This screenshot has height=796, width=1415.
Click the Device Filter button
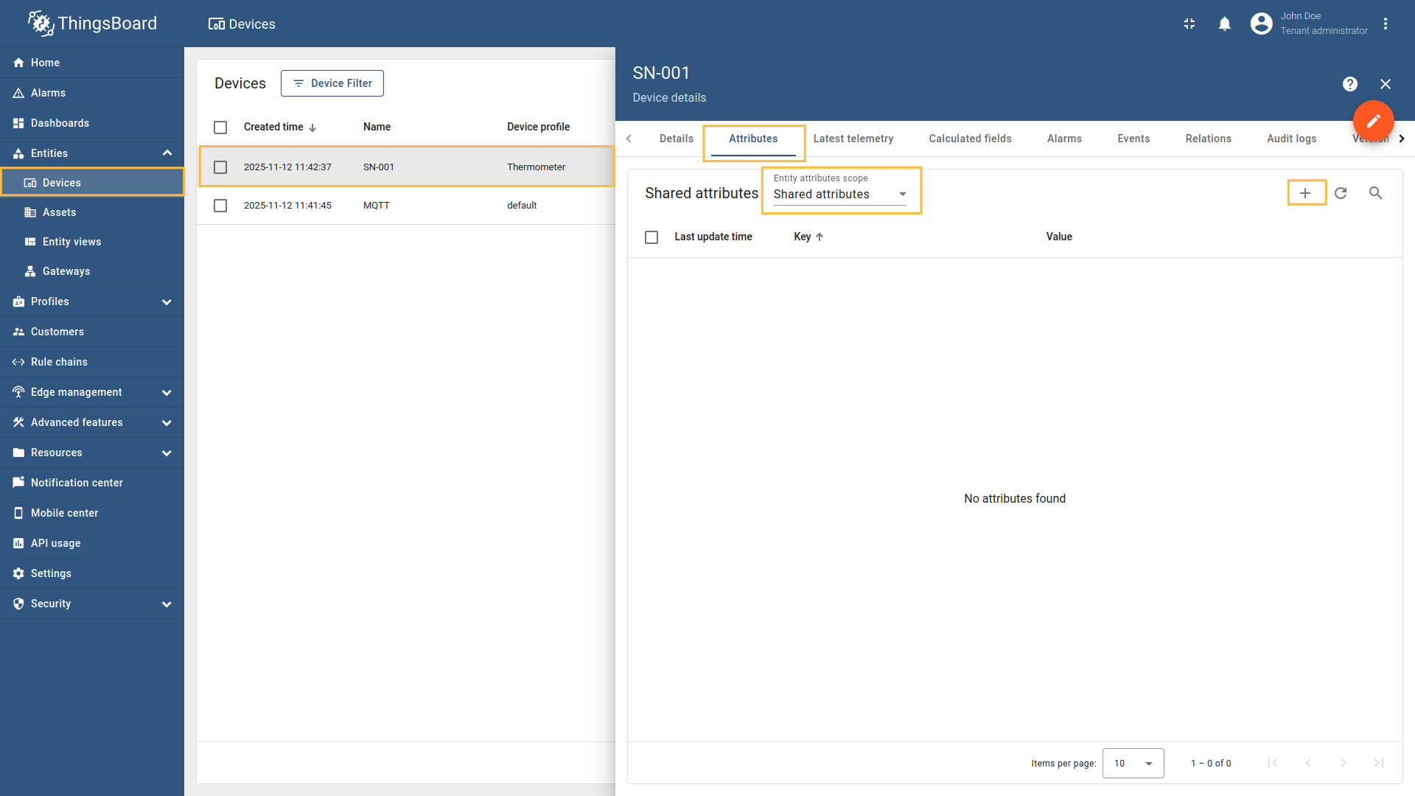pyautogui.click(x=332, y=83)
